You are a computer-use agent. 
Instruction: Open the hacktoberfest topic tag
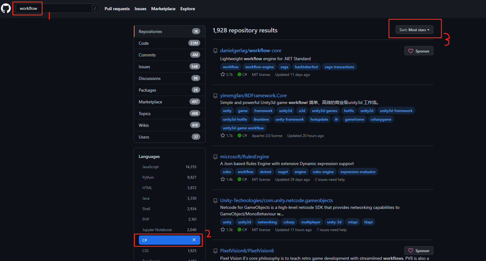[306, 67]
